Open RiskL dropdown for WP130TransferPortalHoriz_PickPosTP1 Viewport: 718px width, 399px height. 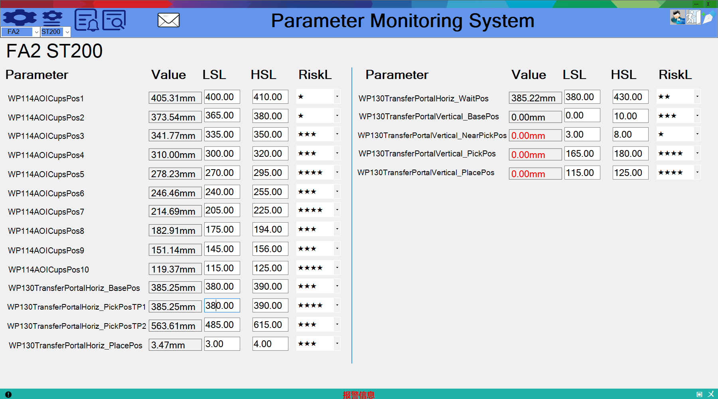pos(337,305)
